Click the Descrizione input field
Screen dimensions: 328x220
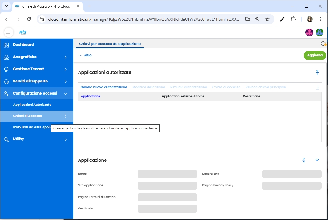[x=291, y=174]
